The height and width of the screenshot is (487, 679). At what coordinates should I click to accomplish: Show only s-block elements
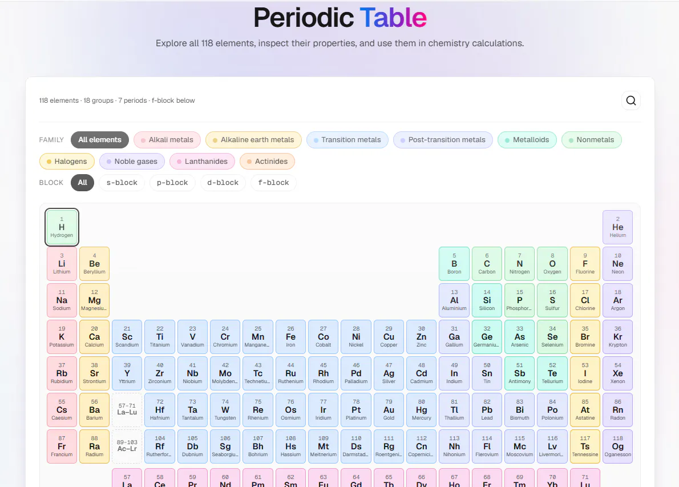click(x=122, y=182)
